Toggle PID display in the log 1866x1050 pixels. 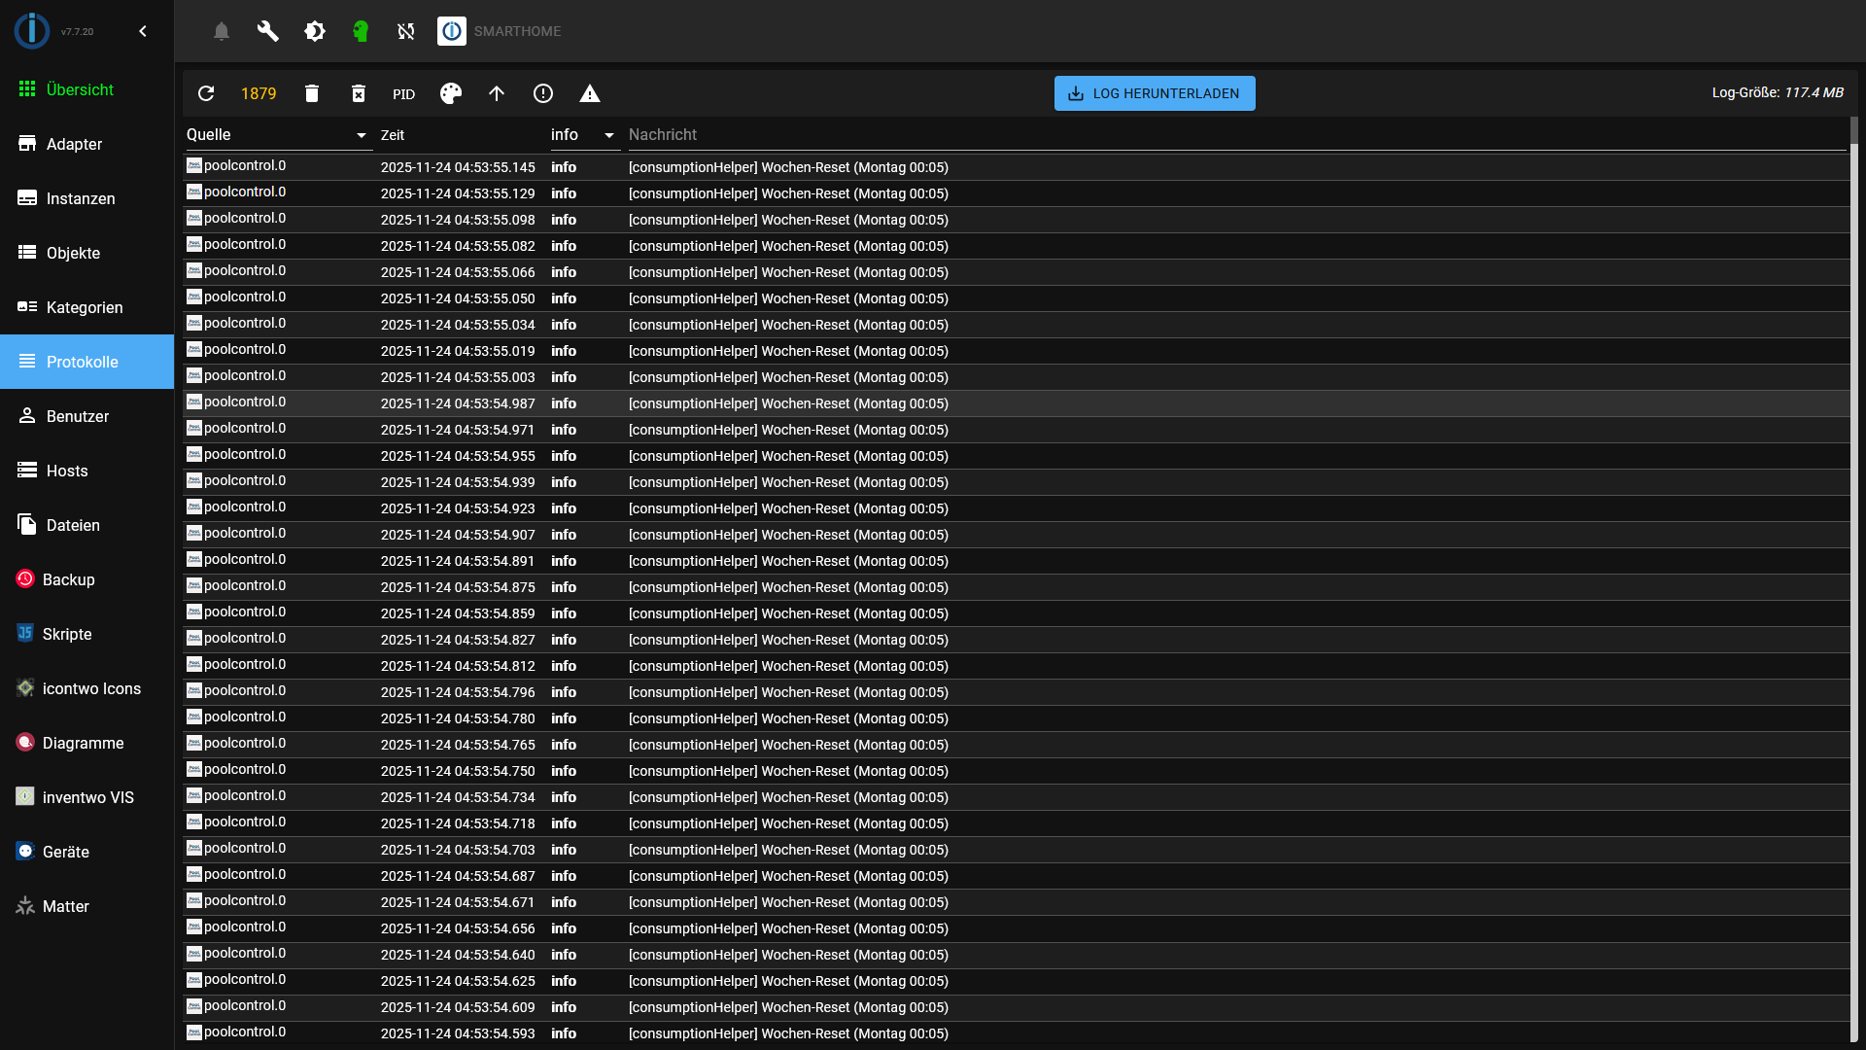click(x=403, y=94)
